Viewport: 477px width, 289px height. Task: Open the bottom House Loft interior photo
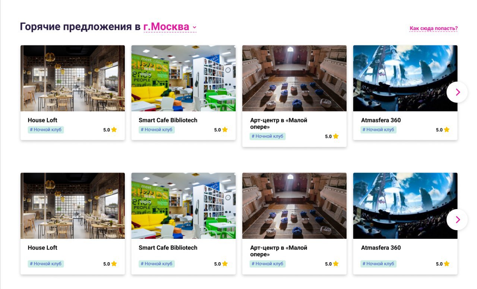point(73,206)
